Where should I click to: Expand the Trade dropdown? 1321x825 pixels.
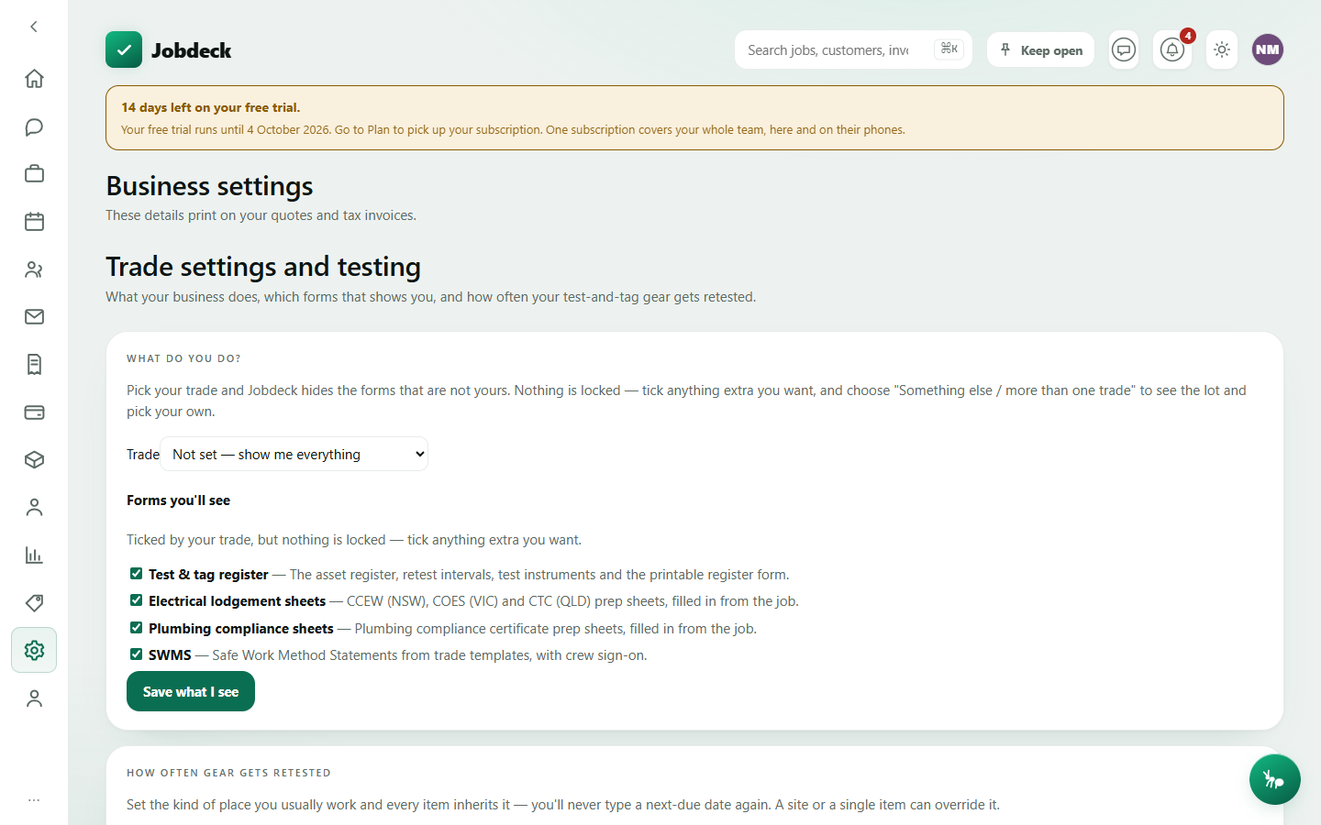pos(294,454)
